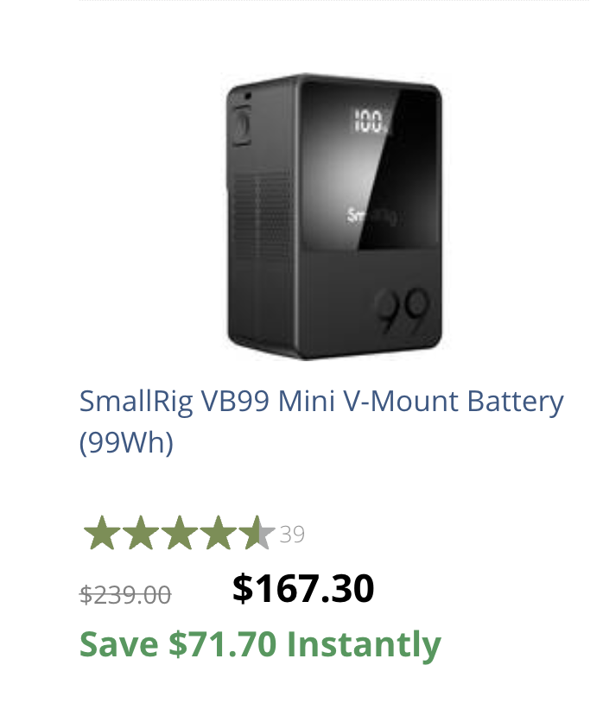Select the third rating star
Screen dimensions: 603x703
coord(180,534)
